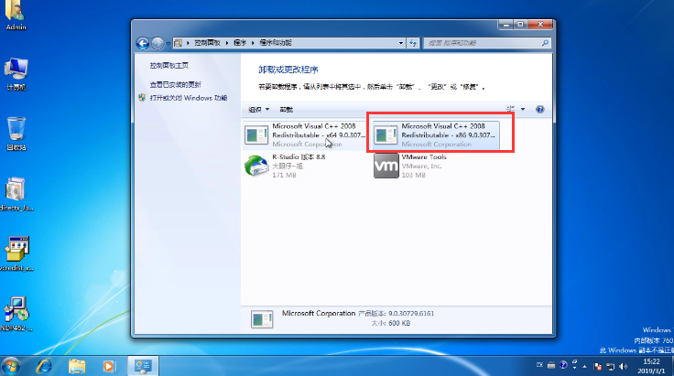Select Microsoft Visual C++ 2008 x64 entry
The height and width of the screenshot is (376, 674).
point(305,134)
